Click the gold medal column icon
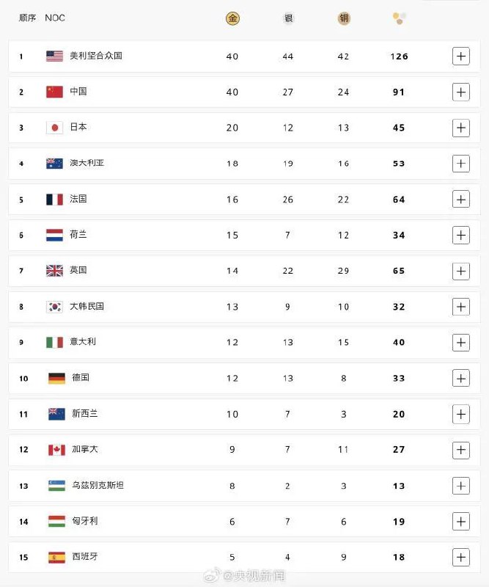The height and width of the screenshot is (587, 489). (x=232, y=18)
